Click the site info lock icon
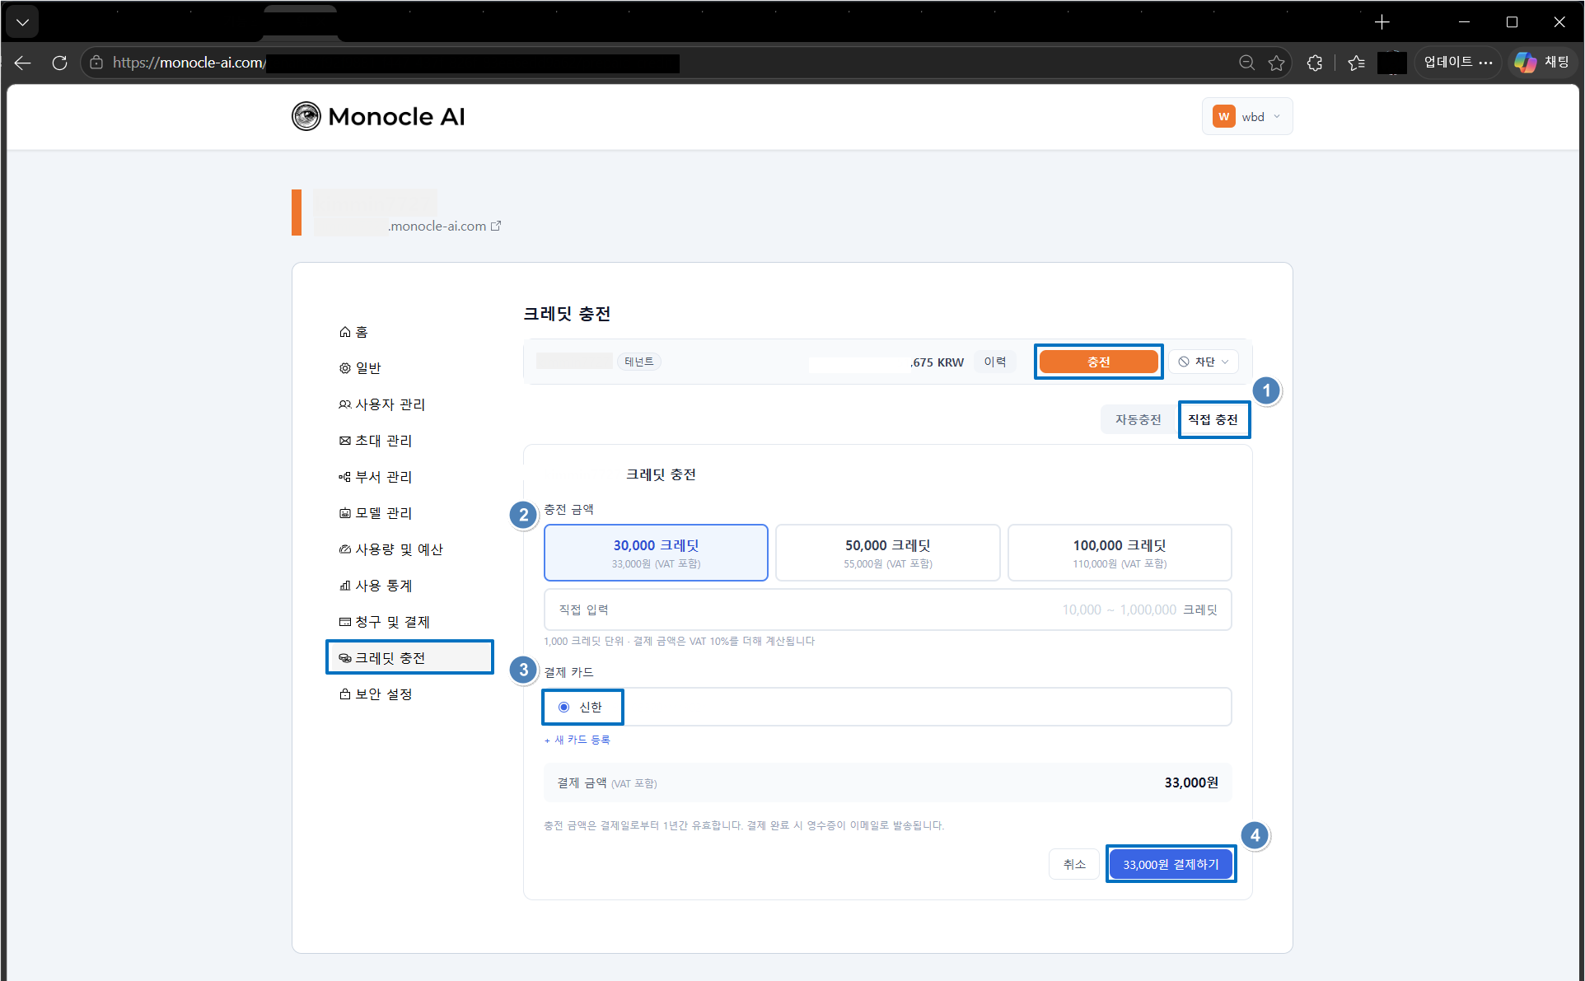 [96, 63]
